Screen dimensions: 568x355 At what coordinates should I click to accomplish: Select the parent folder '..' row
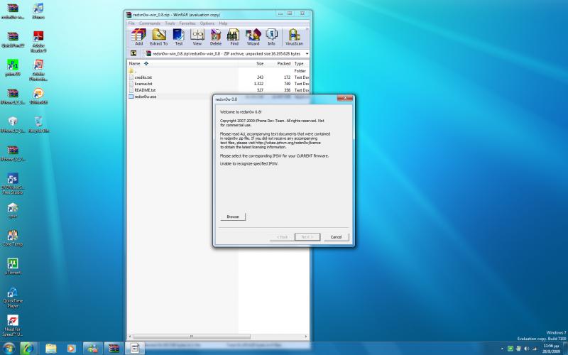[219, 71]
